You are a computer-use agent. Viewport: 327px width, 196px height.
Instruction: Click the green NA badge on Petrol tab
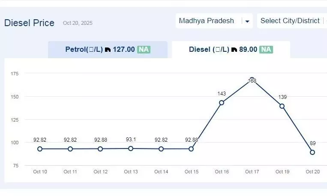(144, 50)
